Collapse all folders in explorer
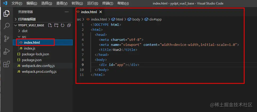257x112 pixels. tap(69, 25)
